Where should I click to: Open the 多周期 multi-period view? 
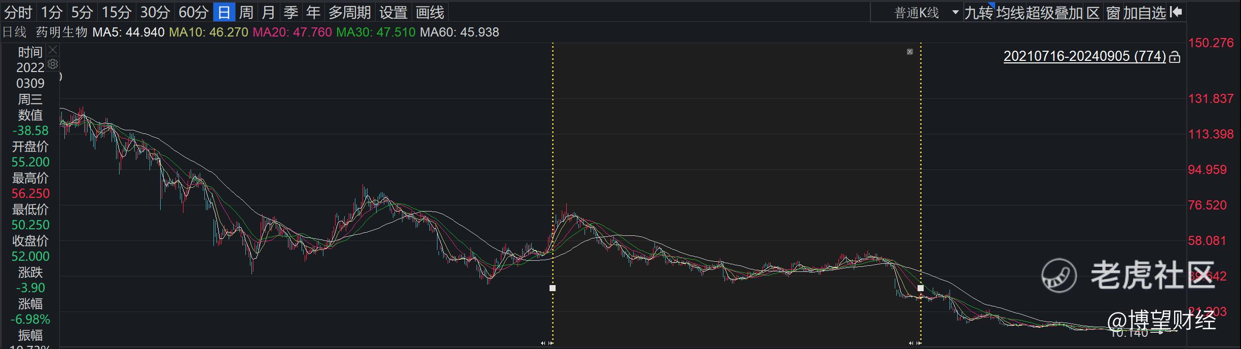coord(350,12)
